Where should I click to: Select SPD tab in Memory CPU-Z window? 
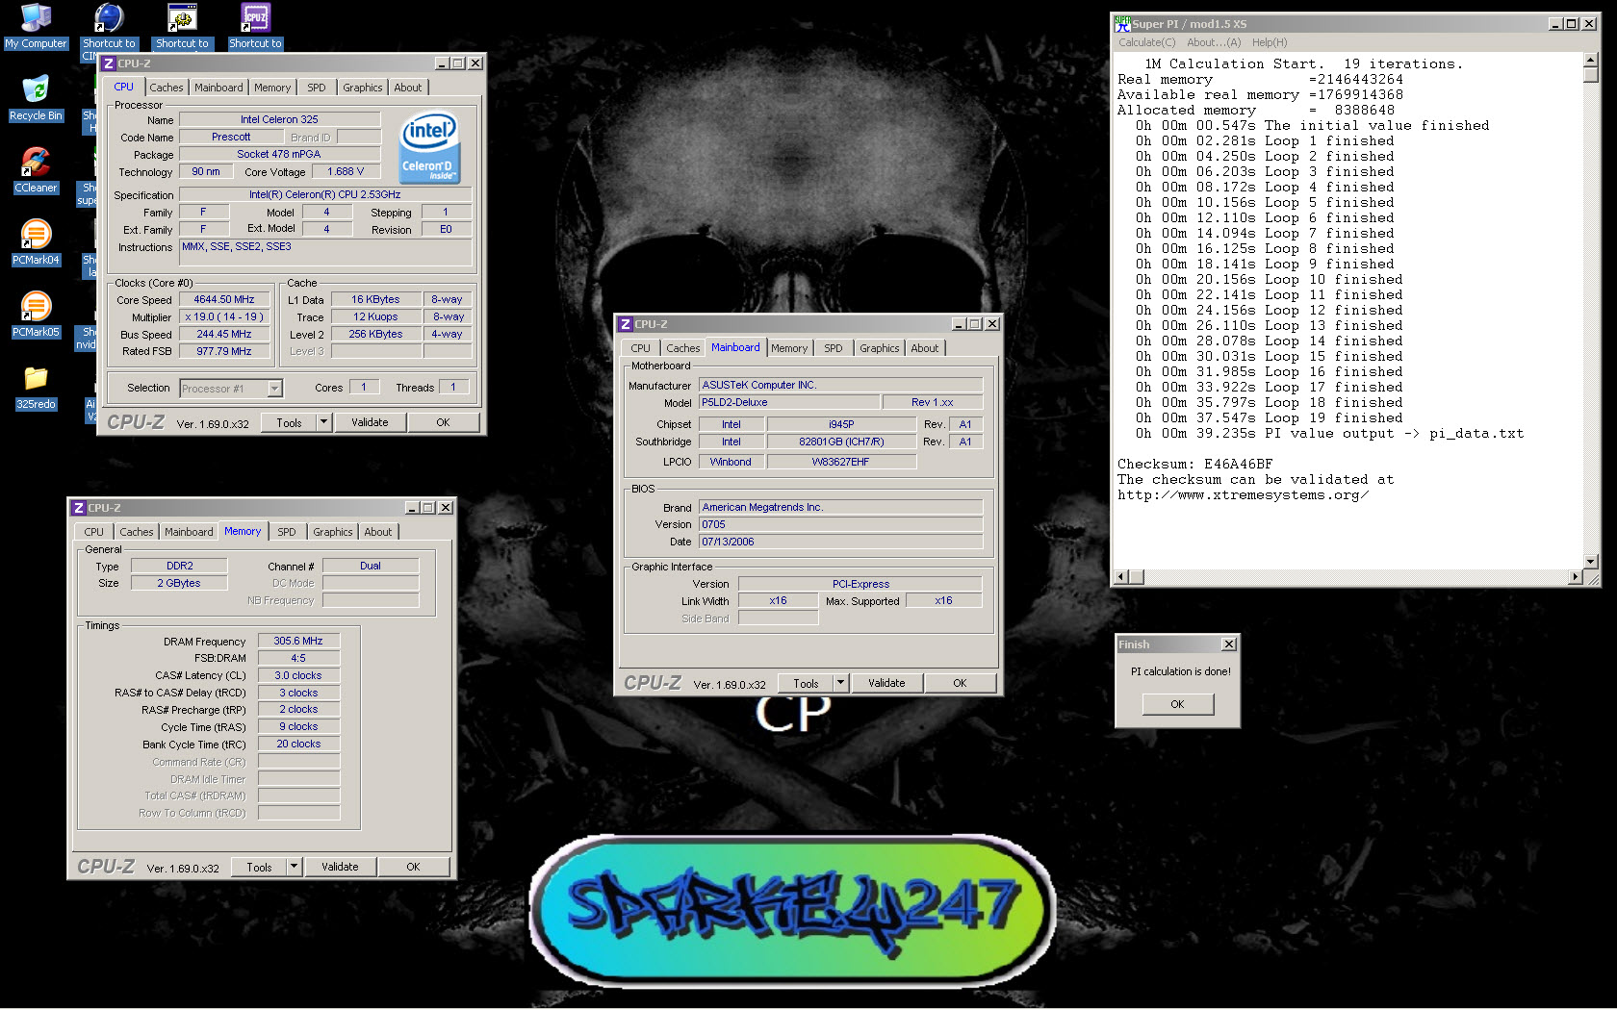point(286,532)
